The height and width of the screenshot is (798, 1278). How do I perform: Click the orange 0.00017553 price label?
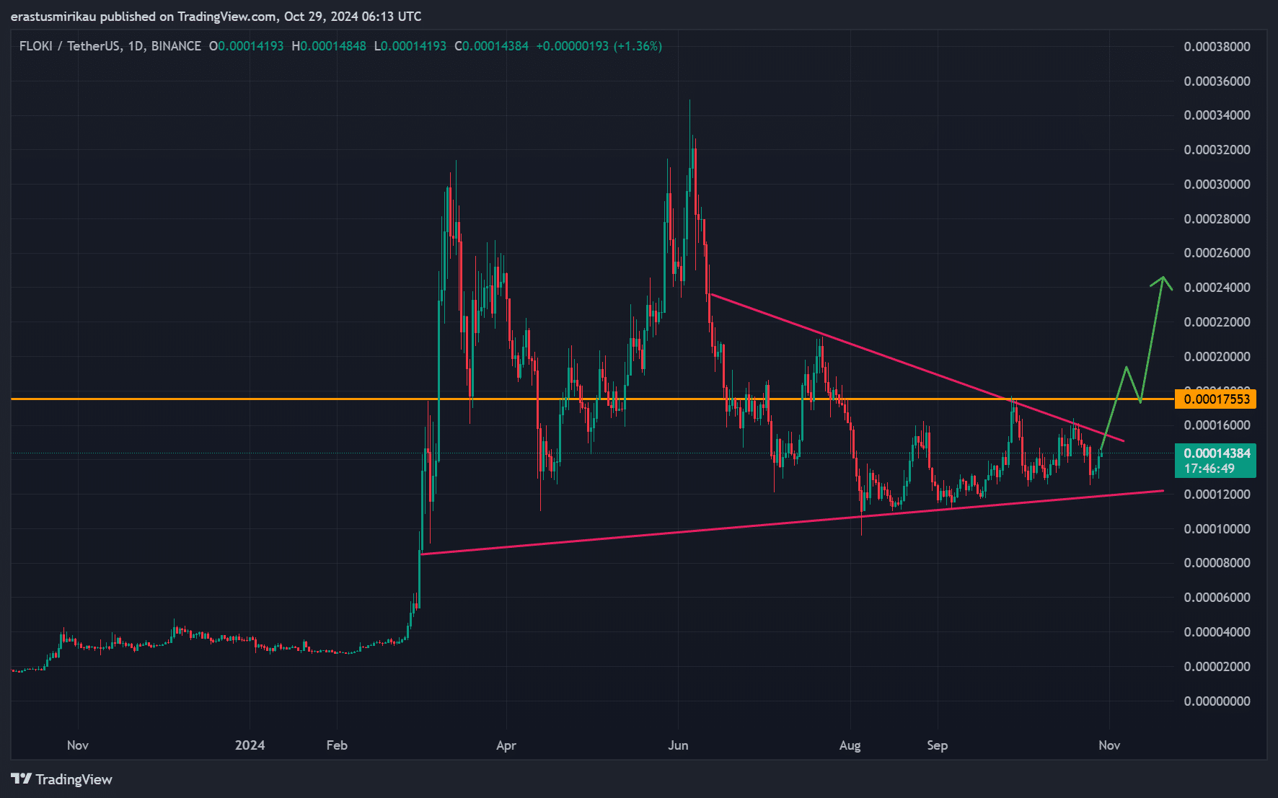[x=1216, y=399]
